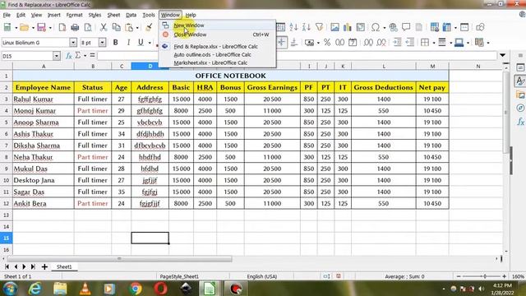This screenshot has width=526, height=296.
Task: Click the Omega special character icon
Action: tap(376, 27)
